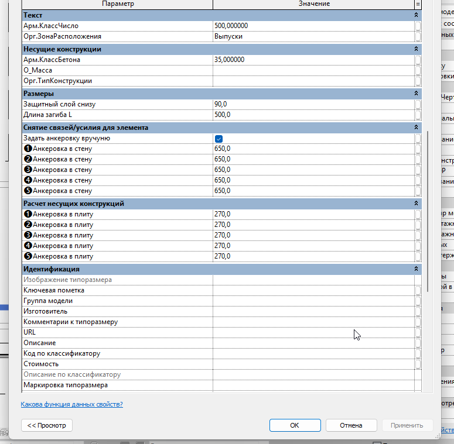The width and height of the screenshot is (454, 444).
Task: Click the associate button in the Изготовитель row
Action: [418, 312]
